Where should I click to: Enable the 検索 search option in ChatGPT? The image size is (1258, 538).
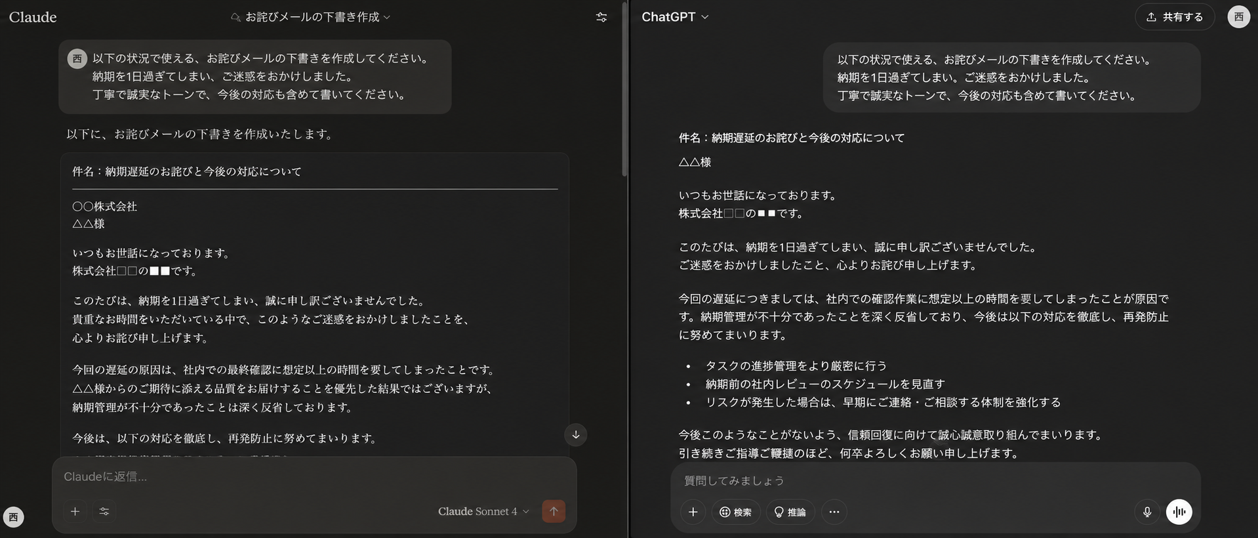click(736, 512)
